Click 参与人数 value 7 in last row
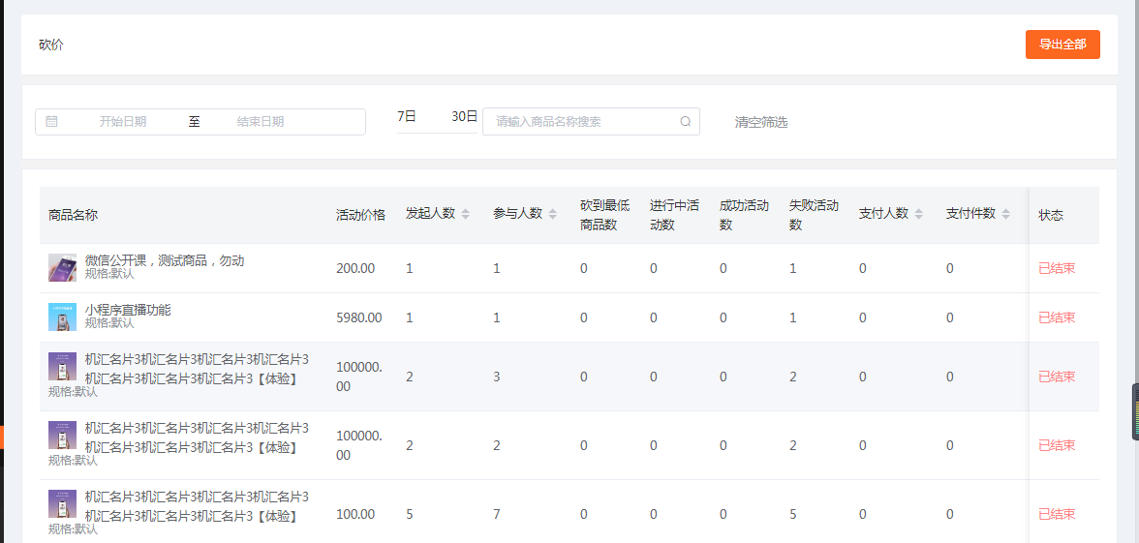The image size is (1139, 543). (496, 514)
